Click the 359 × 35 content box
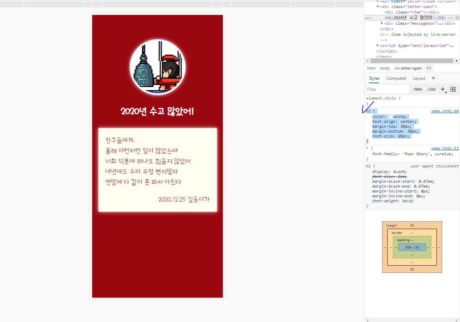This screenshot has height=322, width=460. pyautogui.click(x=412, y=247)
